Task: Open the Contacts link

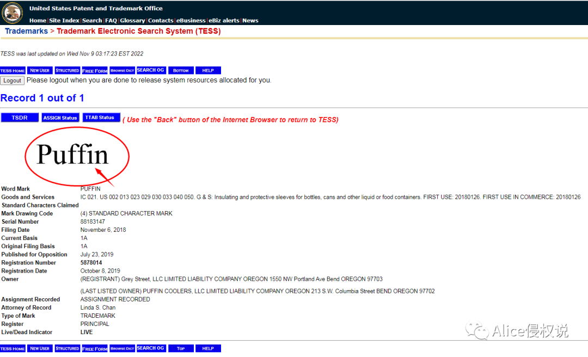Action: click(161, 21)
